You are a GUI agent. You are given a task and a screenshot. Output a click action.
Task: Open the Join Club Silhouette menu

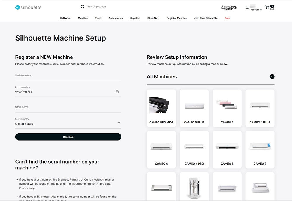[206, 18]
